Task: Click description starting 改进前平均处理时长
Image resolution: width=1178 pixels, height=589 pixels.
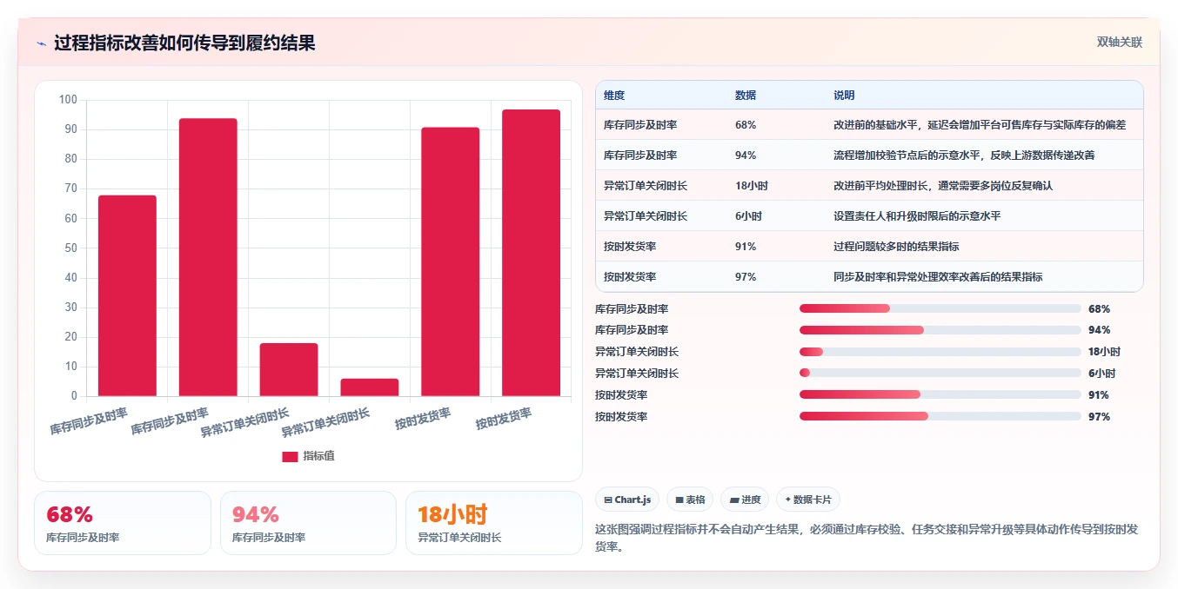Action: pos(943,186)
